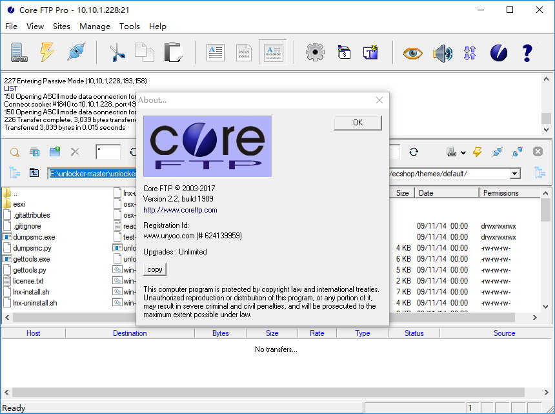Open the View menu
This screenshot has width=555, height=414.
tap(35, 26)
